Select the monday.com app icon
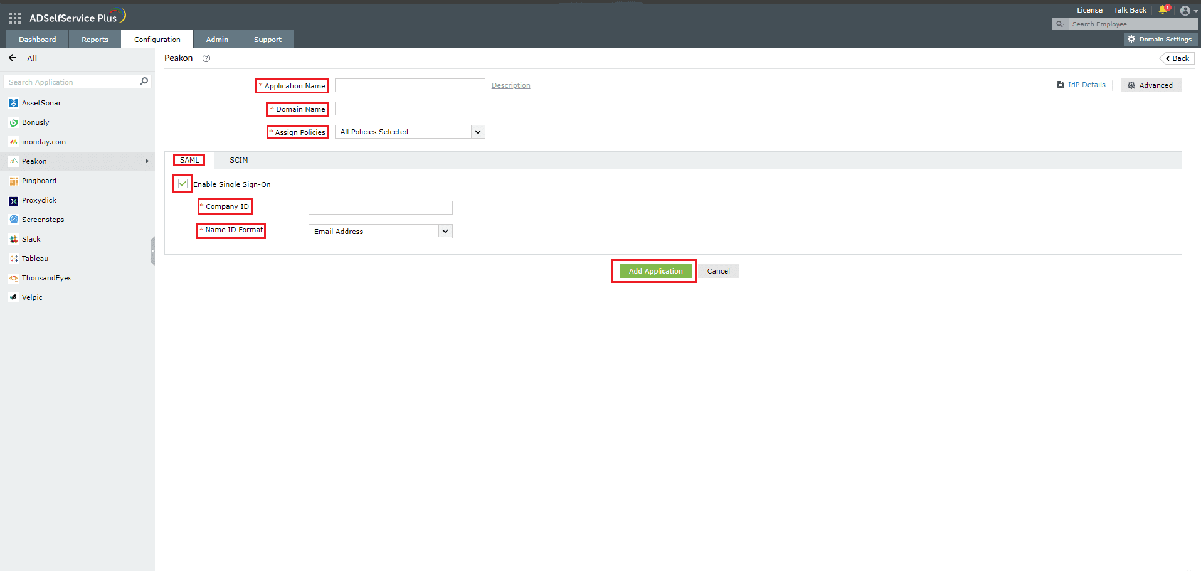This screenshot has height=571, width=1201. coord(14,142)
